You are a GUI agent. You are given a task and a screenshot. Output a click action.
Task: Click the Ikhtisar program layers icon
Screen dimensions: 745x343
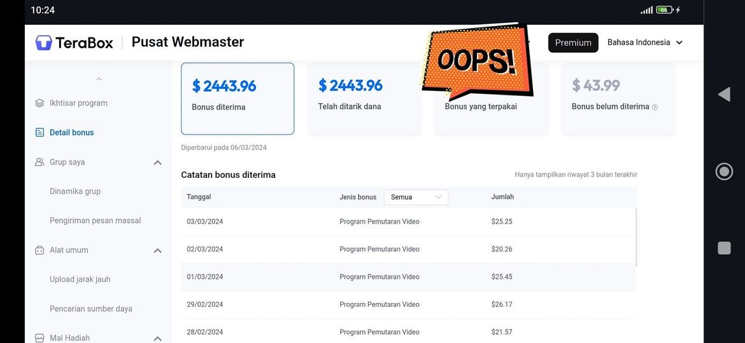coord(40,104)
